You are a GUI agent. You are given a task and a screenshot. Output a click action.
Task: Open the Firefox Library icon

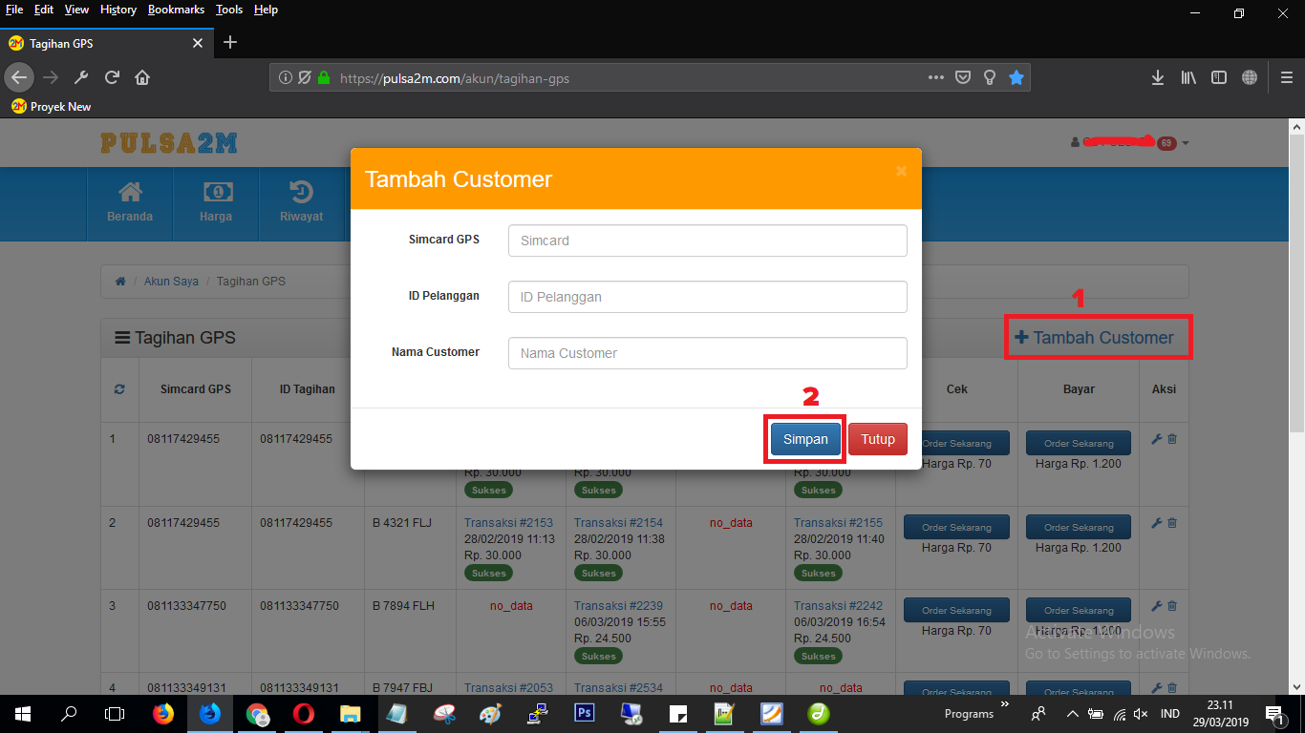click(x=1187, y=77)
